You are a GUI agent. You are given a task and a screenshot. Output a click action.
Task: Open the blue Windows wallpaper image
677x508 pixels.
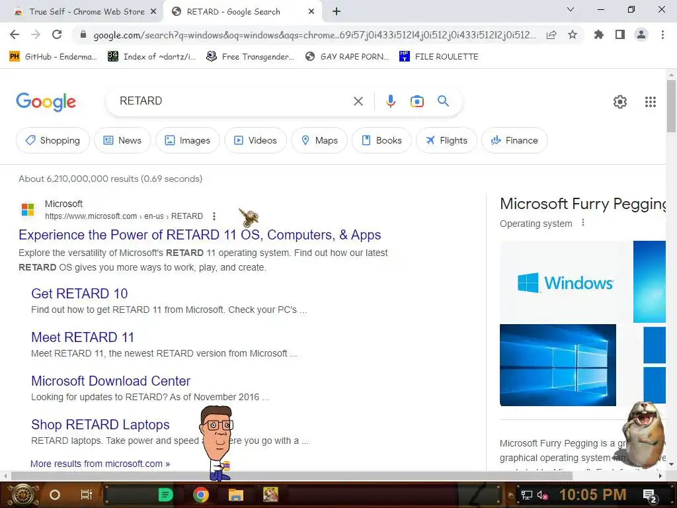558,365
